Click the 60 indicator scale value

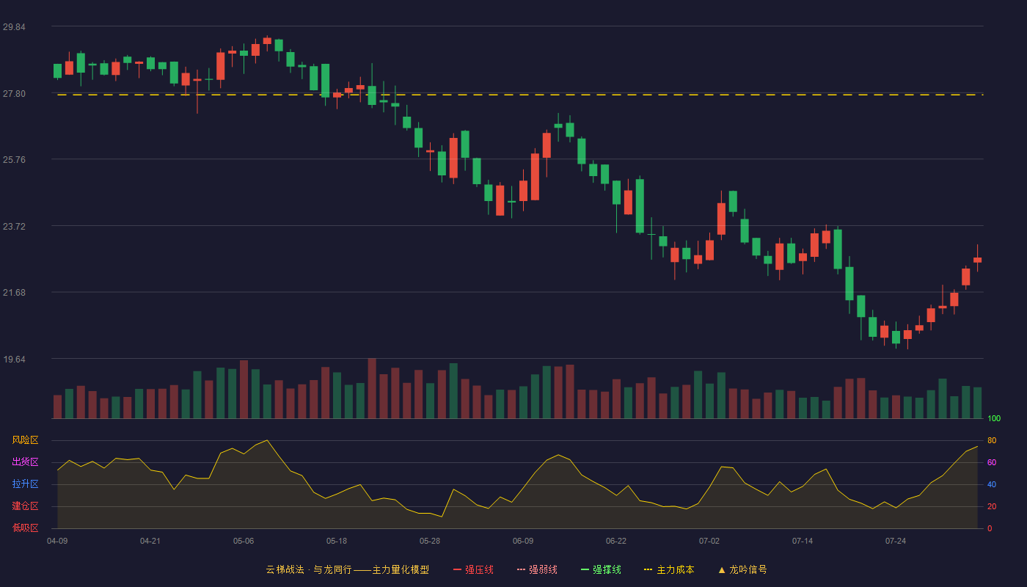(x=992, y=462)
